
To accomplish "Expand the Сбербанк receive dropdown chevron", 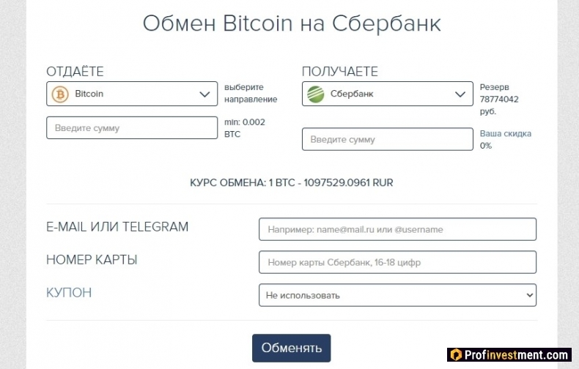I will click(460, 94).
